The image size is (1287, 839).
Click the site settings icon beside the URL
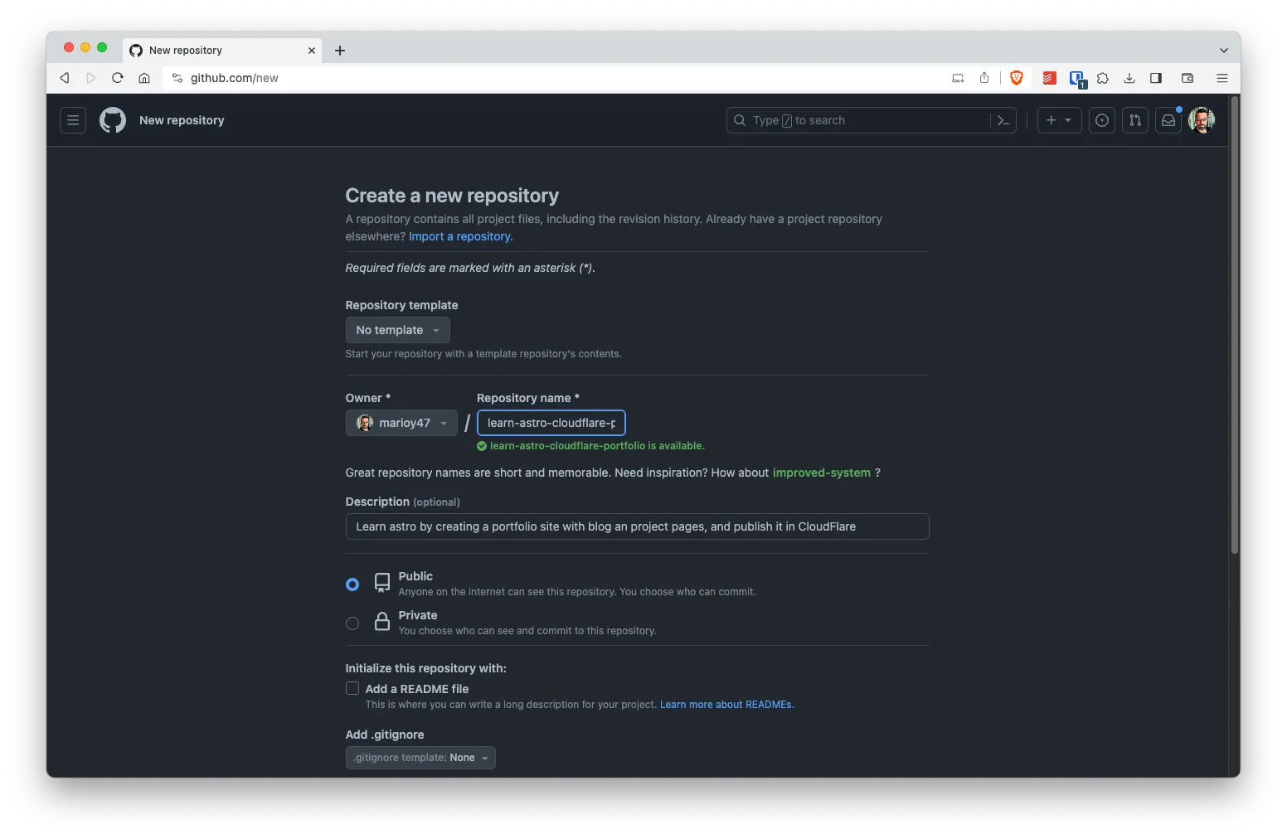coord(177,78)
